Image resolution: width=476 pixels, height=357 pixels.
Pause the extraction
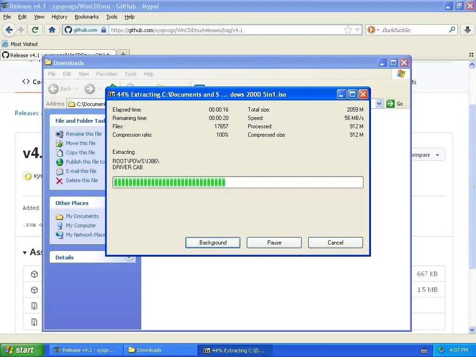(274, 243)
